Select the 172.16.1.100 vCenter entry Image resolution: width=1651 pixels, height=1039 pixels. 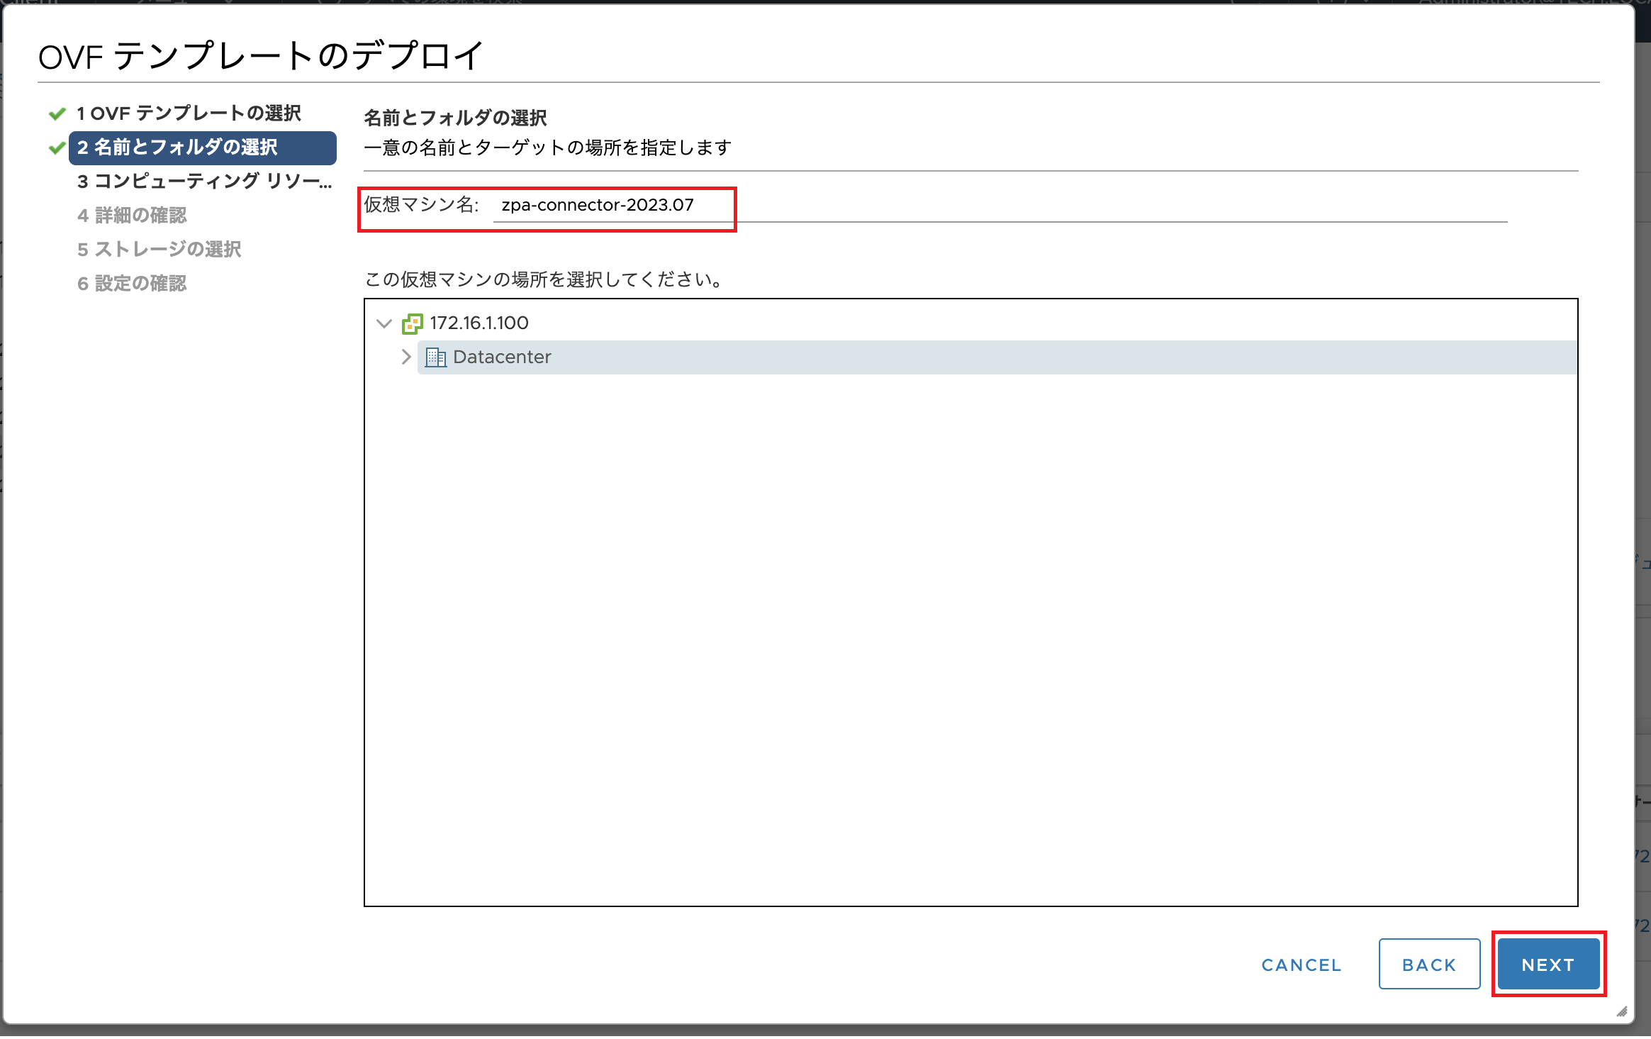(478, 323)
